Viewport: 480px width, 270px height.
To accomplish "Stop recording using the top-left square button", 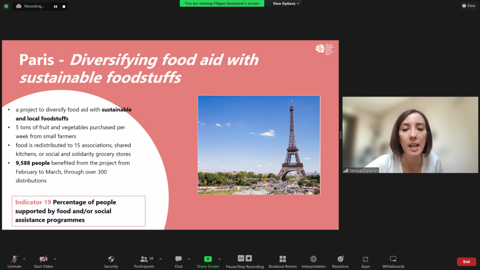I will [64, 7].
